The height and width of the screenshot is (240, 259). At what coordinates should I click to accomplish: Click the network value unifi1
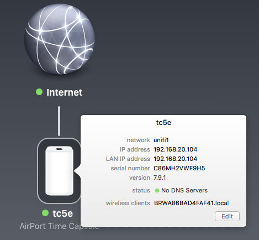point(161,140)
